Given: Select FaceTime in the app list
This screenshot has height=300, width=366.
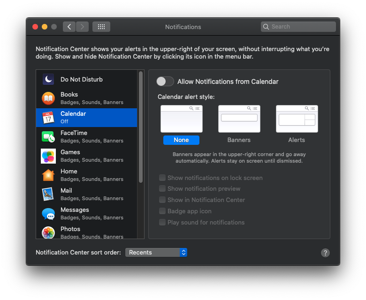Looking at the screenshot, I should pyautogui.click(x=87, y=137).
